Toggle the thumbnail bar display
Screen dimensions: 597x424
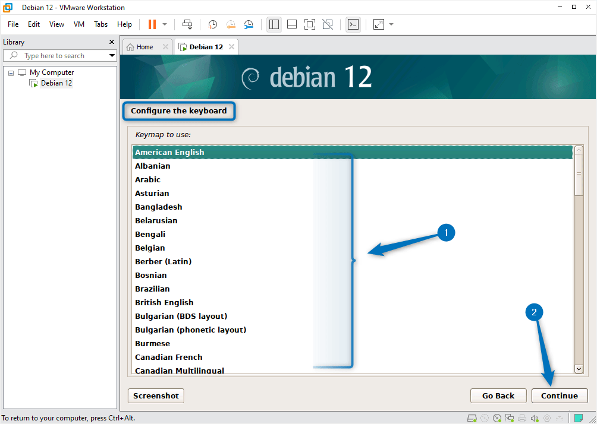[x=291, y=24]
